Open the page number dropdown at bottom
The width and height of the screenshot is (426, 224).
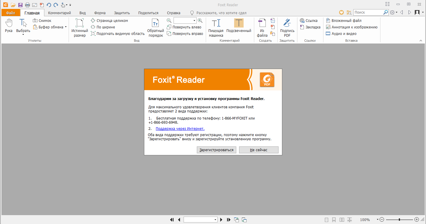pos(215,220)
